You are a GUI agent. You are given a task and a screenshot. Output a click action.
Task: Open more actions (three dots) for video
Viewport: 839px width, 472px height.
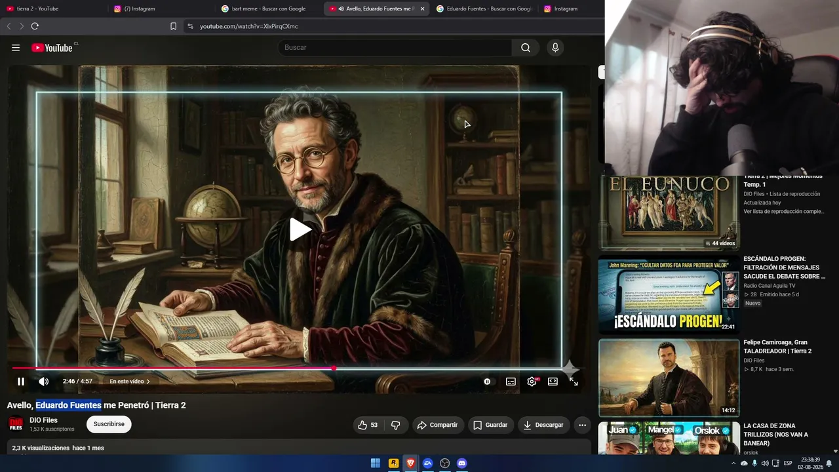pos(582,425)
